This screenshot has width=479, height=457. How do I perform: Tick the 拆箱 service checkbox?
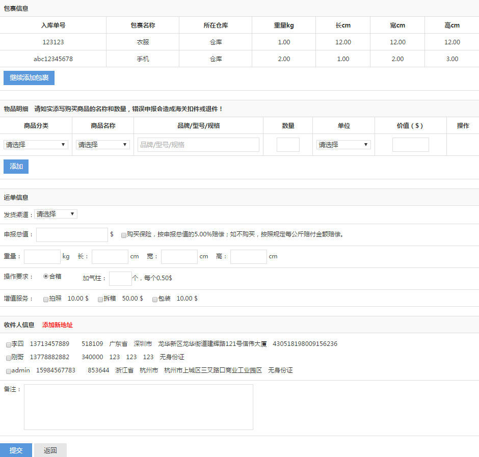click(x=100, y=300)
